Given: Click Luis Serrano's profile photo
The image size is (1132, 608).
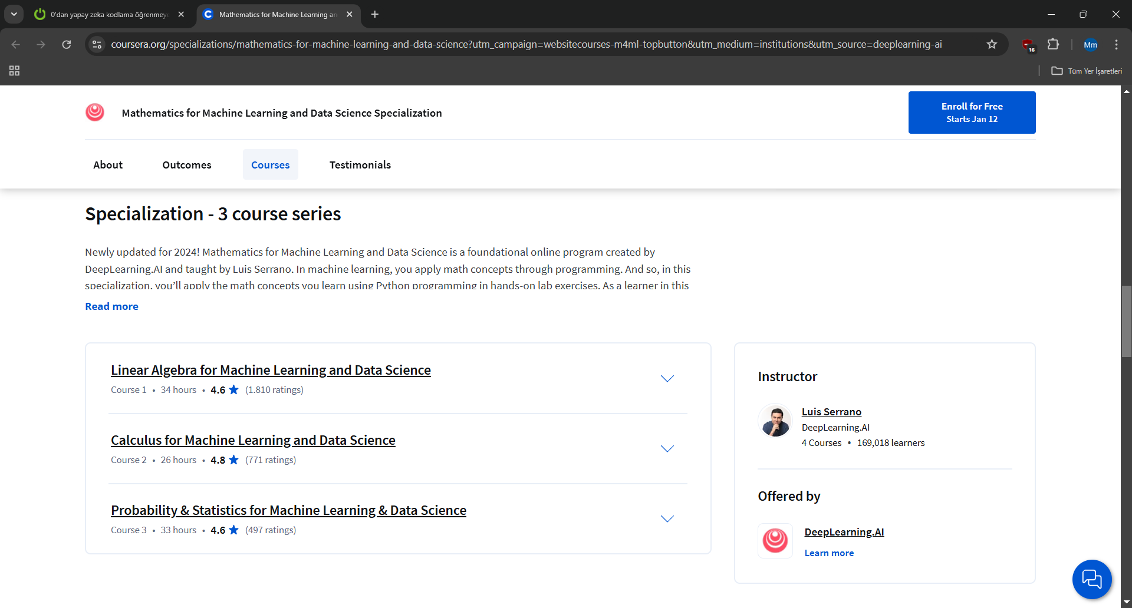Looking at the screenshot, I should click(x=775, y=421).
